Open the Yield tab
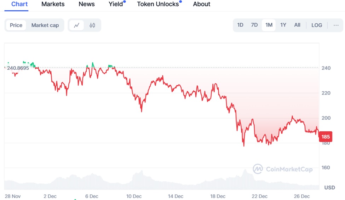The width and height of the screenshot is (345, 200). pos(116,4)
